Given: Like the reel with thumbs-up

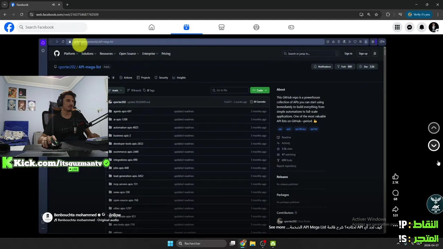Looking at the screenshot, I should click(395, 177).
